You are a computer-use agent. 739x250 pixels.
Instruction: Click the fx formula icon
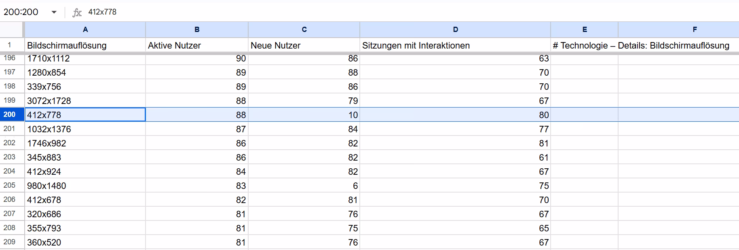[77, 13]
